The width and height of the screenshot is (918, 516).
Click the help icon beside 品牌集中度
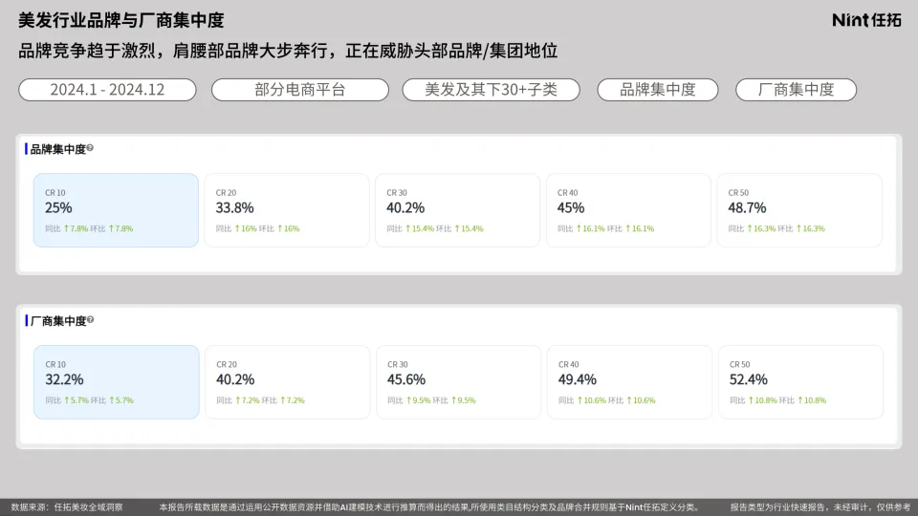pyautogui.click(x=90, y=149)
